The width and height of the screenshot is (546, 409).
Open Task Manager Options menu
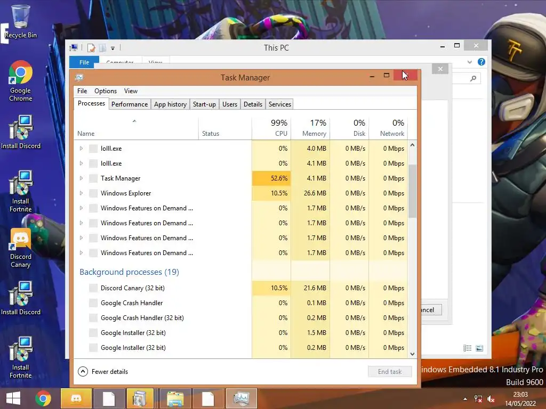106,91
